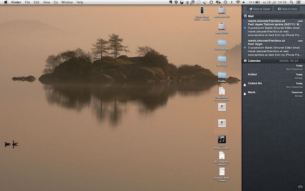The height and width of the screenshot is (191, 305).
Task: Click the bell icon next to Csibkó BA
Action: point(245,85)
